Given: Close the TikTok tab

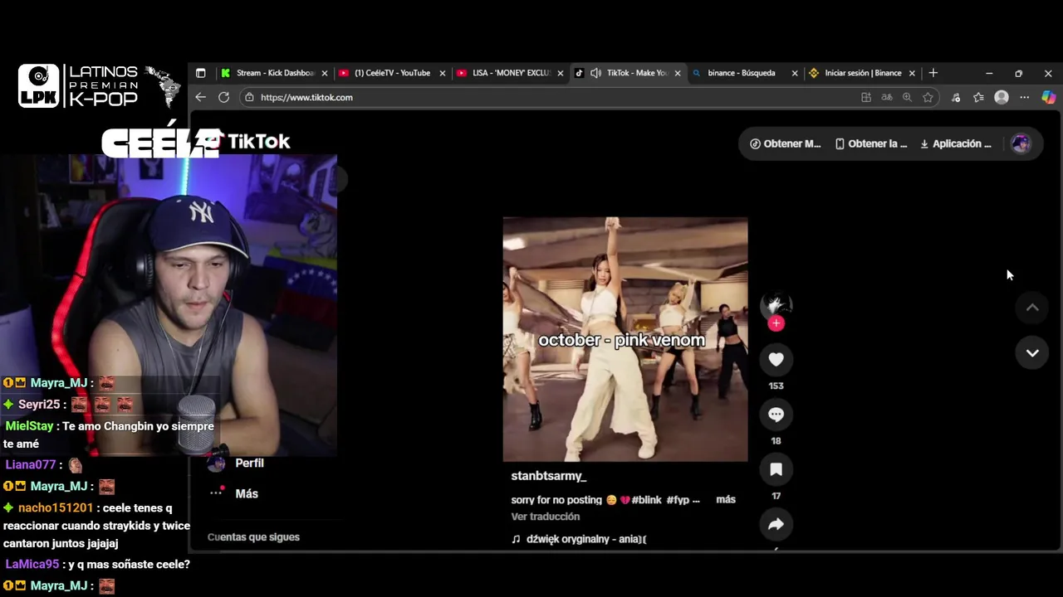Looking at the screenshot, I should pyautogui.click(x=678, y=73).
